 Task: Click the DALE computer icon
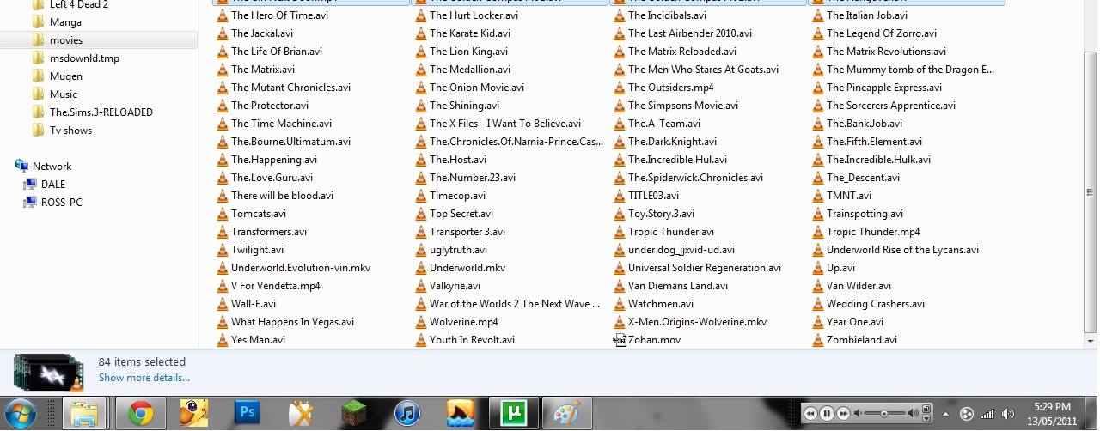(30, 185)
